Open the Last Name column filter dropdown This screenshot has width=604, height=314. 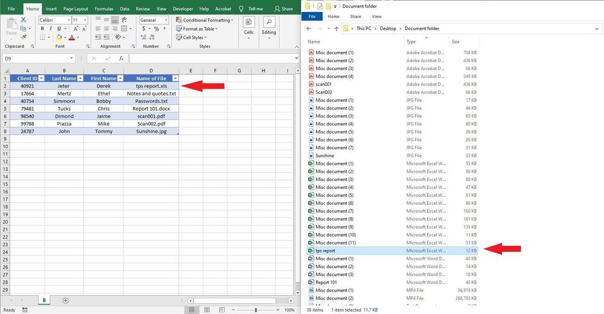[x=80, y=78]
